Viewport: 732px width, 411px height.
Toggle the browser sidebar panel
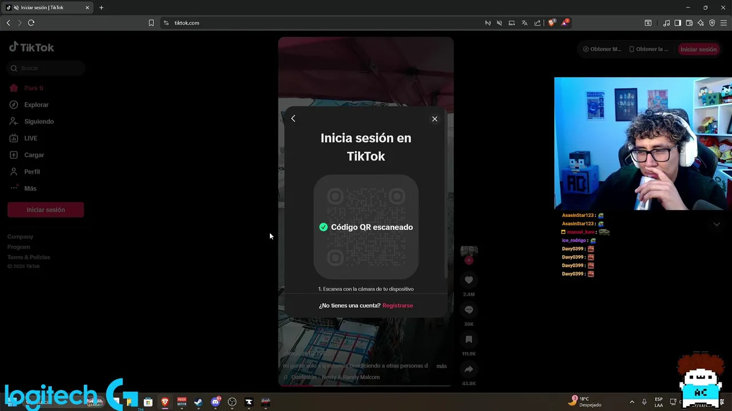(678, 23)
